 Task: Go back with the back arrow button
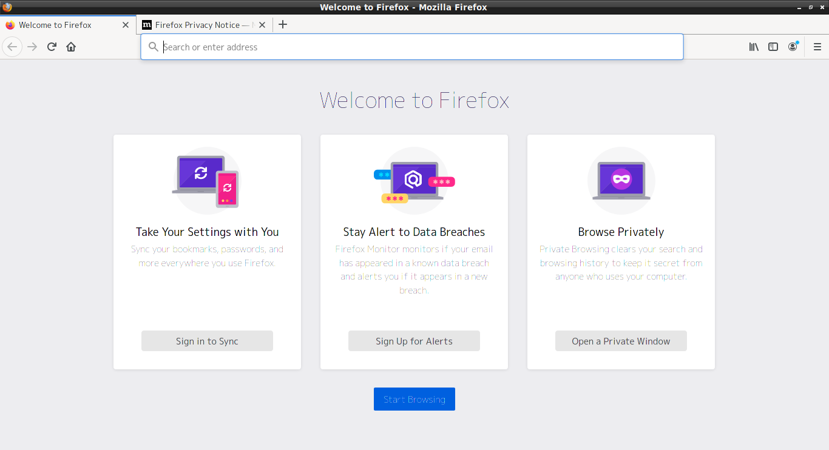tap(12, 47)
